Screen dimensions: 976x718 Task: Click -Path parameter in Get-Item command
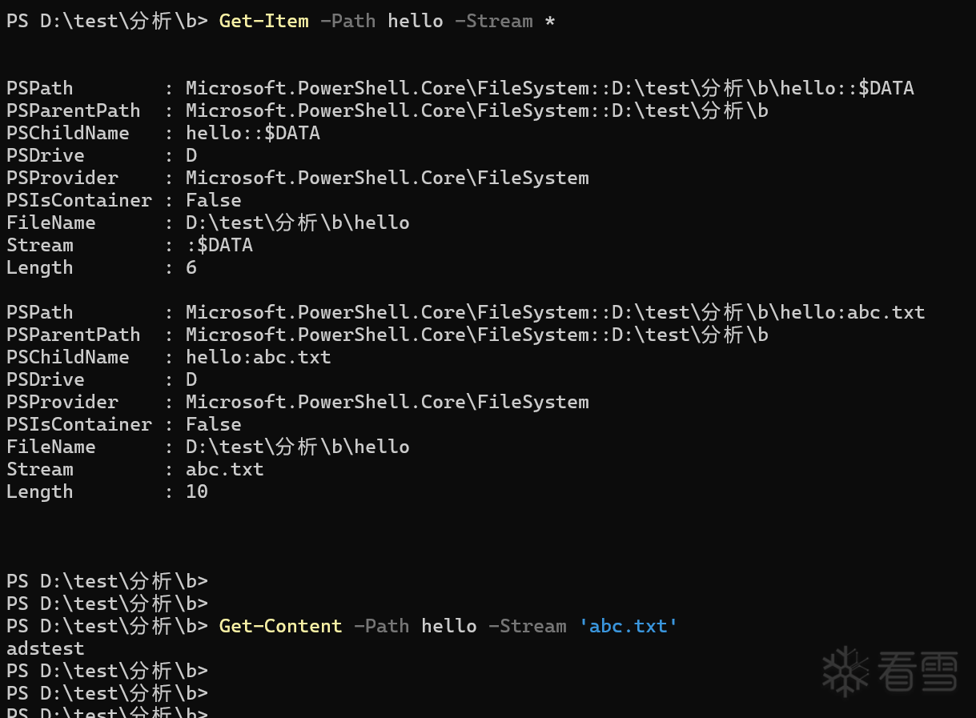pyautogui.click(x=347, y=21)
